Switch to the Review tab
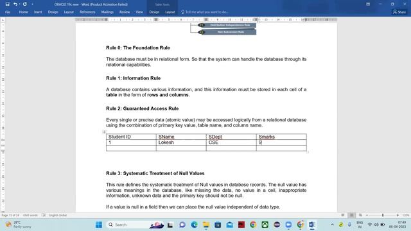This screenshot has width=411, height=231. tap(125, 12)
